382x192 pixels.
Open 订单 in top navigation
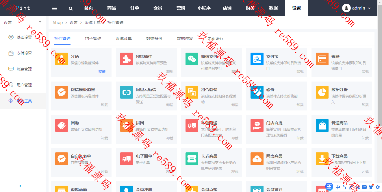[135, 8]
